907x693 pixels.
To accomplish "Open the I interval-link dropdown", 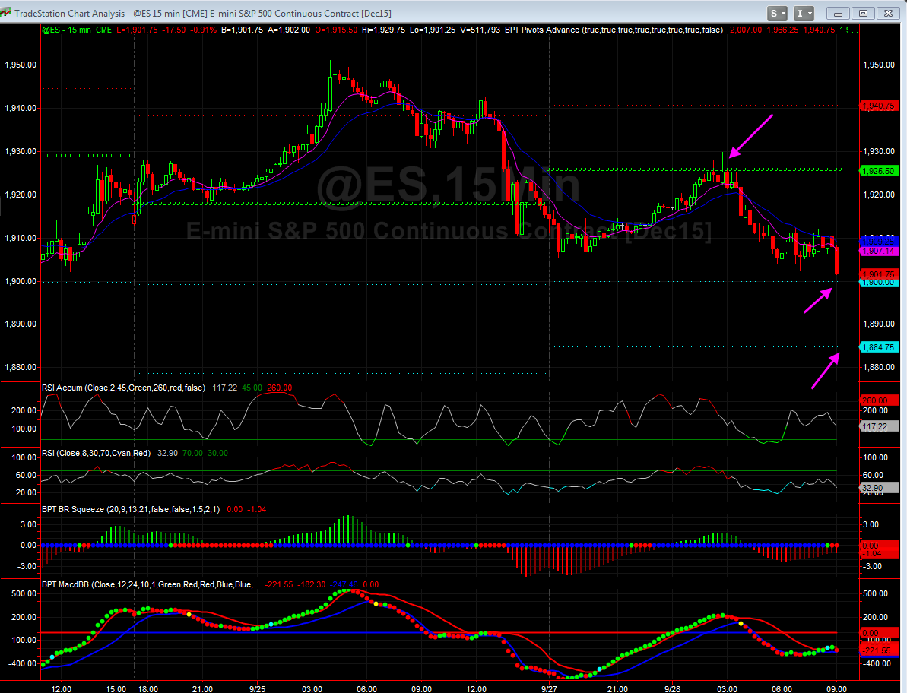I will click(804, 13).
